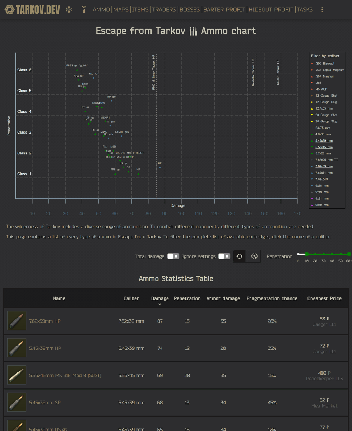Image resolution: width=352 pixels, height=431 pixels.
Task: Toggle 9x19 mm caliber filter
Action: tap(322, 192)
